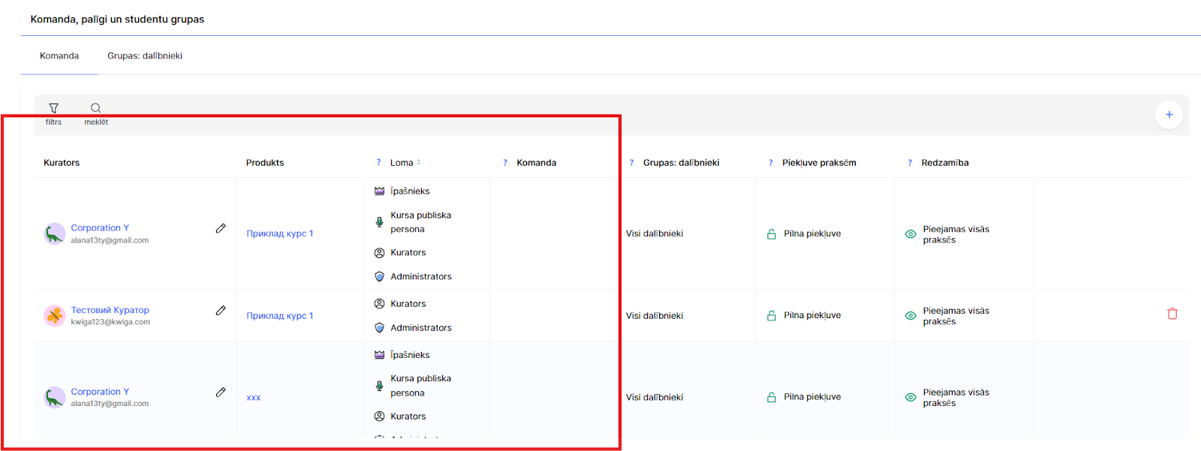
Task: Click help question mark beside Loma
Action: (378, 163)
